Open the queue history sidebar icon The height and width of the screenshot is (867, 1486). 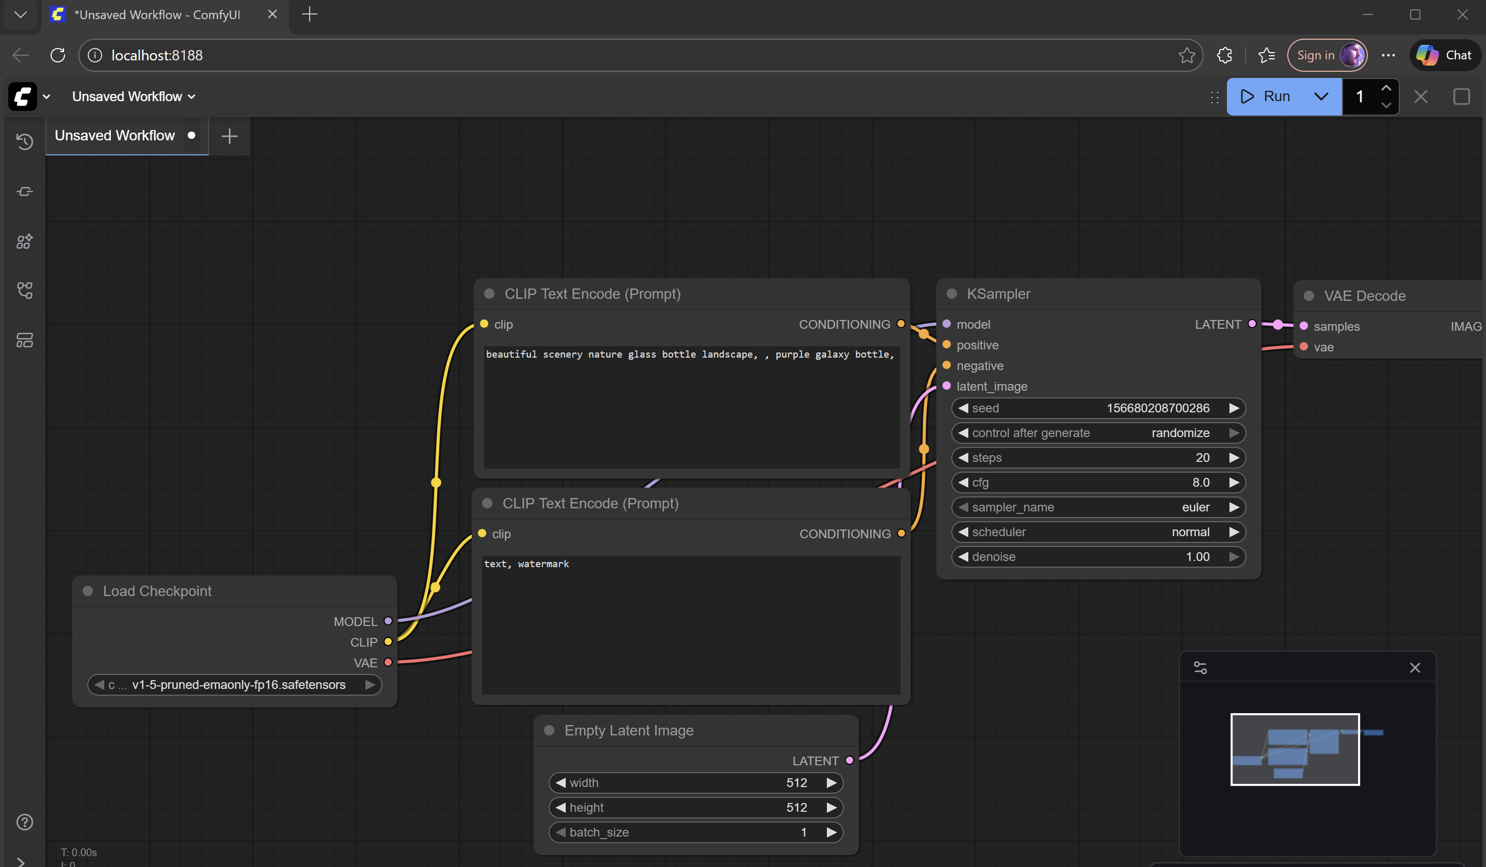click(24, 141)
